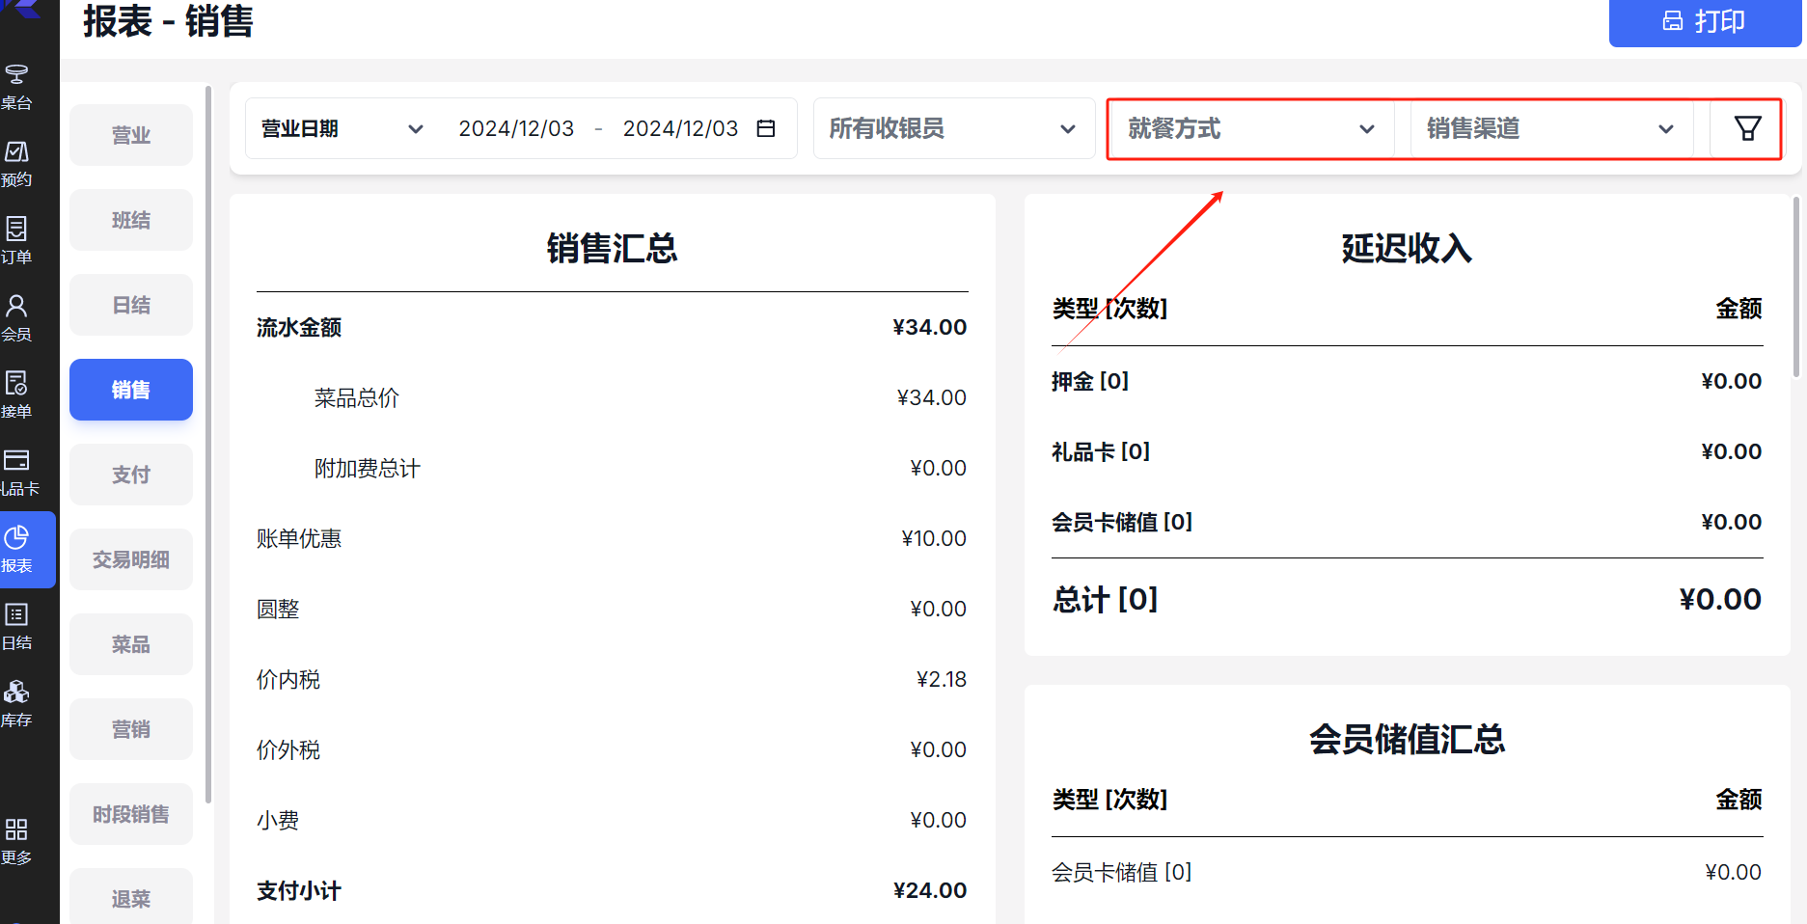The image size is (1807, 924).
Task: Expand the 营业日期 date type dropdown
Action: coord(342,128)
